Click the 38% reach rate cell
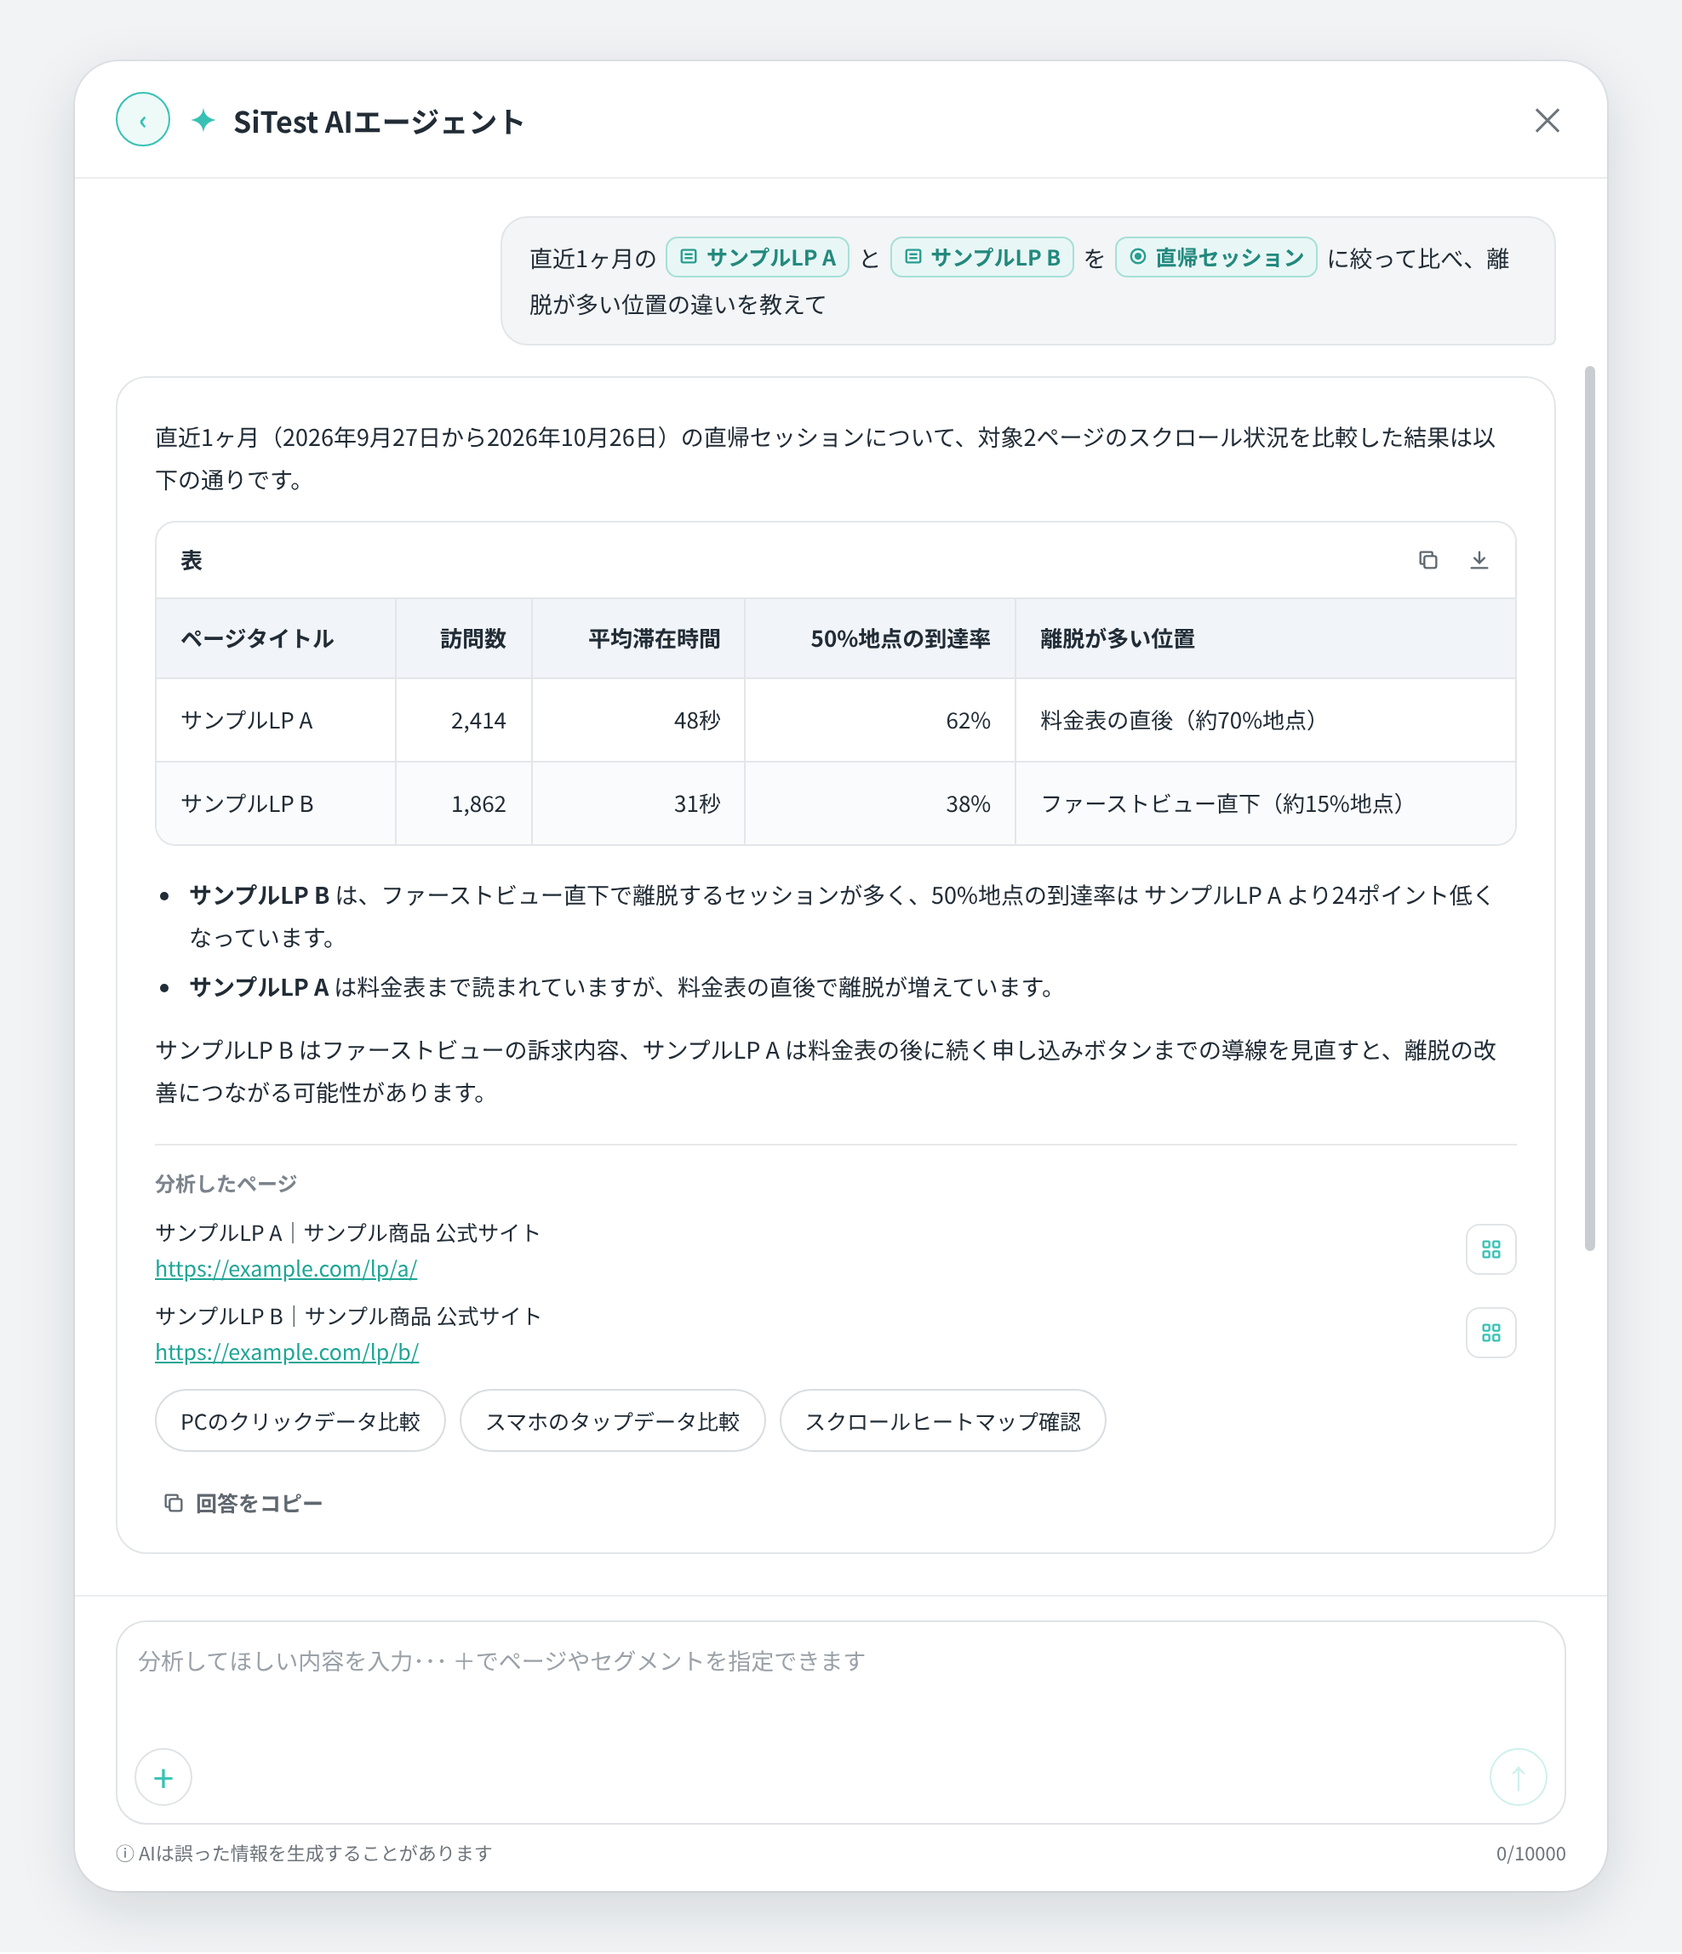1682x1954 pixels. pos(880,803)
